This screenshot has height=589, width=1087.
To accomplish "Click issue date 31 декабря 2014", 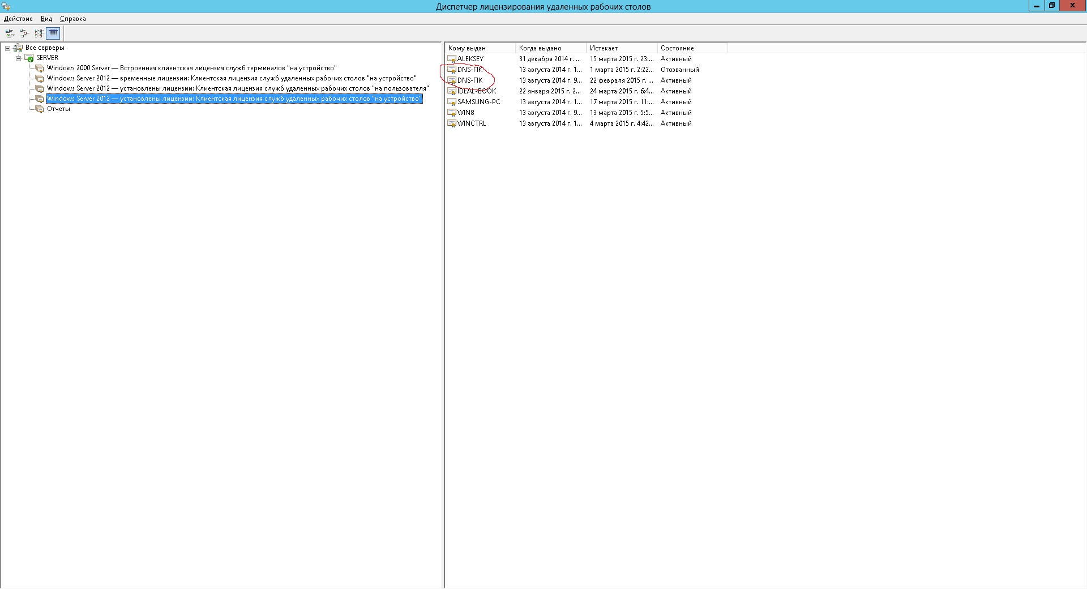I will pos(550,59).
